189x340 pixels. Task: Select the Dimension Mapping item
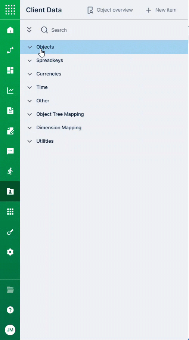(59, 127)
